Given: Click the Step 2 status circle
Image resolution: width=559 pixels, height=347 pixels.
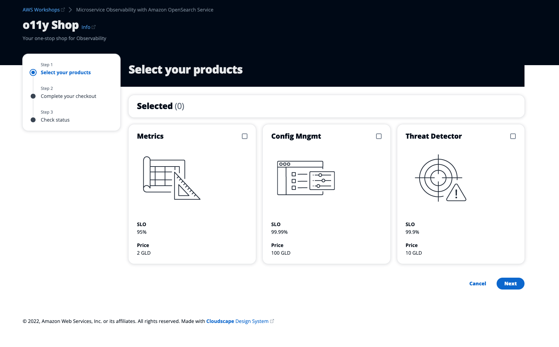Looking at the screenshot, I should (x=33, y=96).
